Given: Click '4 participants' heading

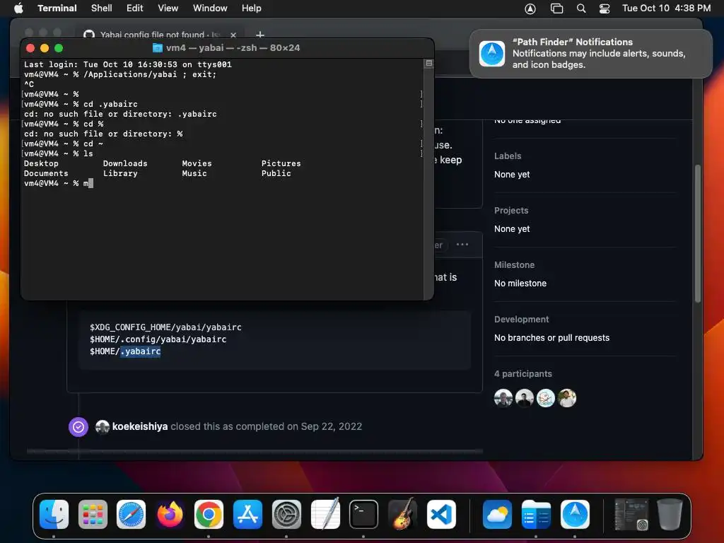Looking at the screenshot, I should pyautogui.click(x=523, y=374).
